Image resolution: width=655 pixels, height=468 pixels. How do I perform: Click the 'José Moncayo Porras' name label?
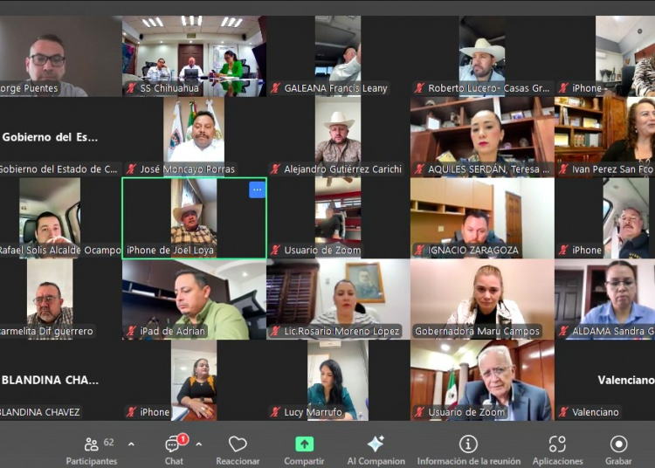click(x=187, y=169)
